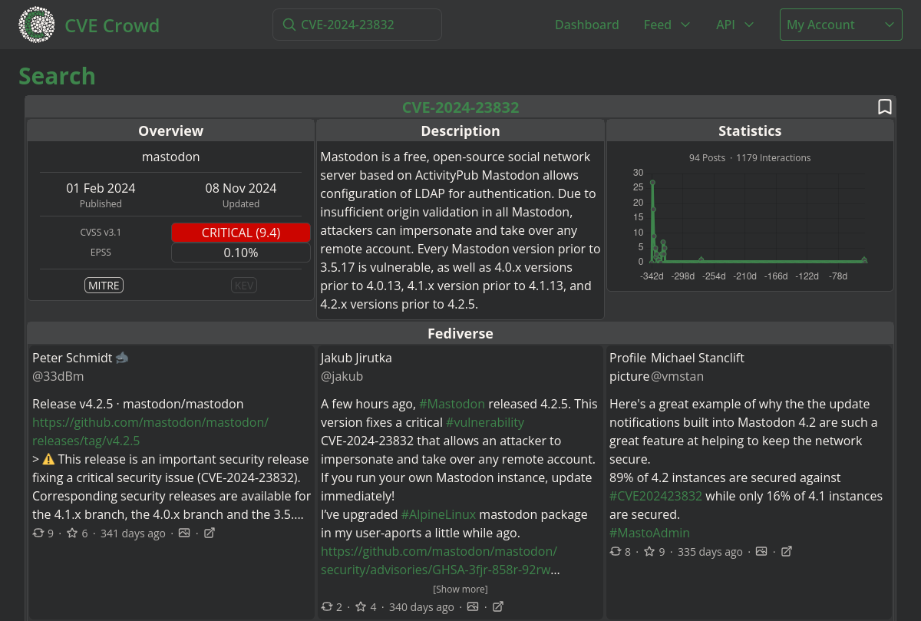The width and height of the screenshot is (921, 621).
Task: Click boost icon on Michael Stanclift's post
Action: pos(616,551)
